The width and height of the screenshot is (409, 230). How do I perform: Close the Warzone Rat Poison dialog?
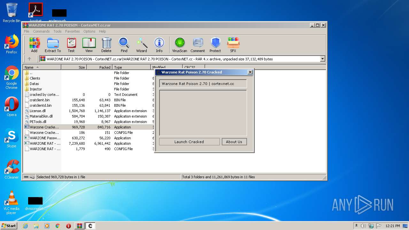tap(250, 72)
